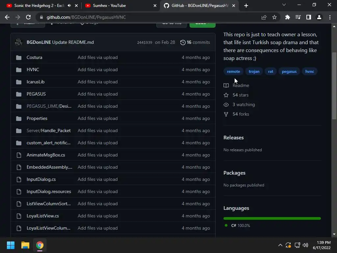View the 16 commits history
Viewport: 337px width, 253px height.
pyautogui.click(x=195, y=42)
